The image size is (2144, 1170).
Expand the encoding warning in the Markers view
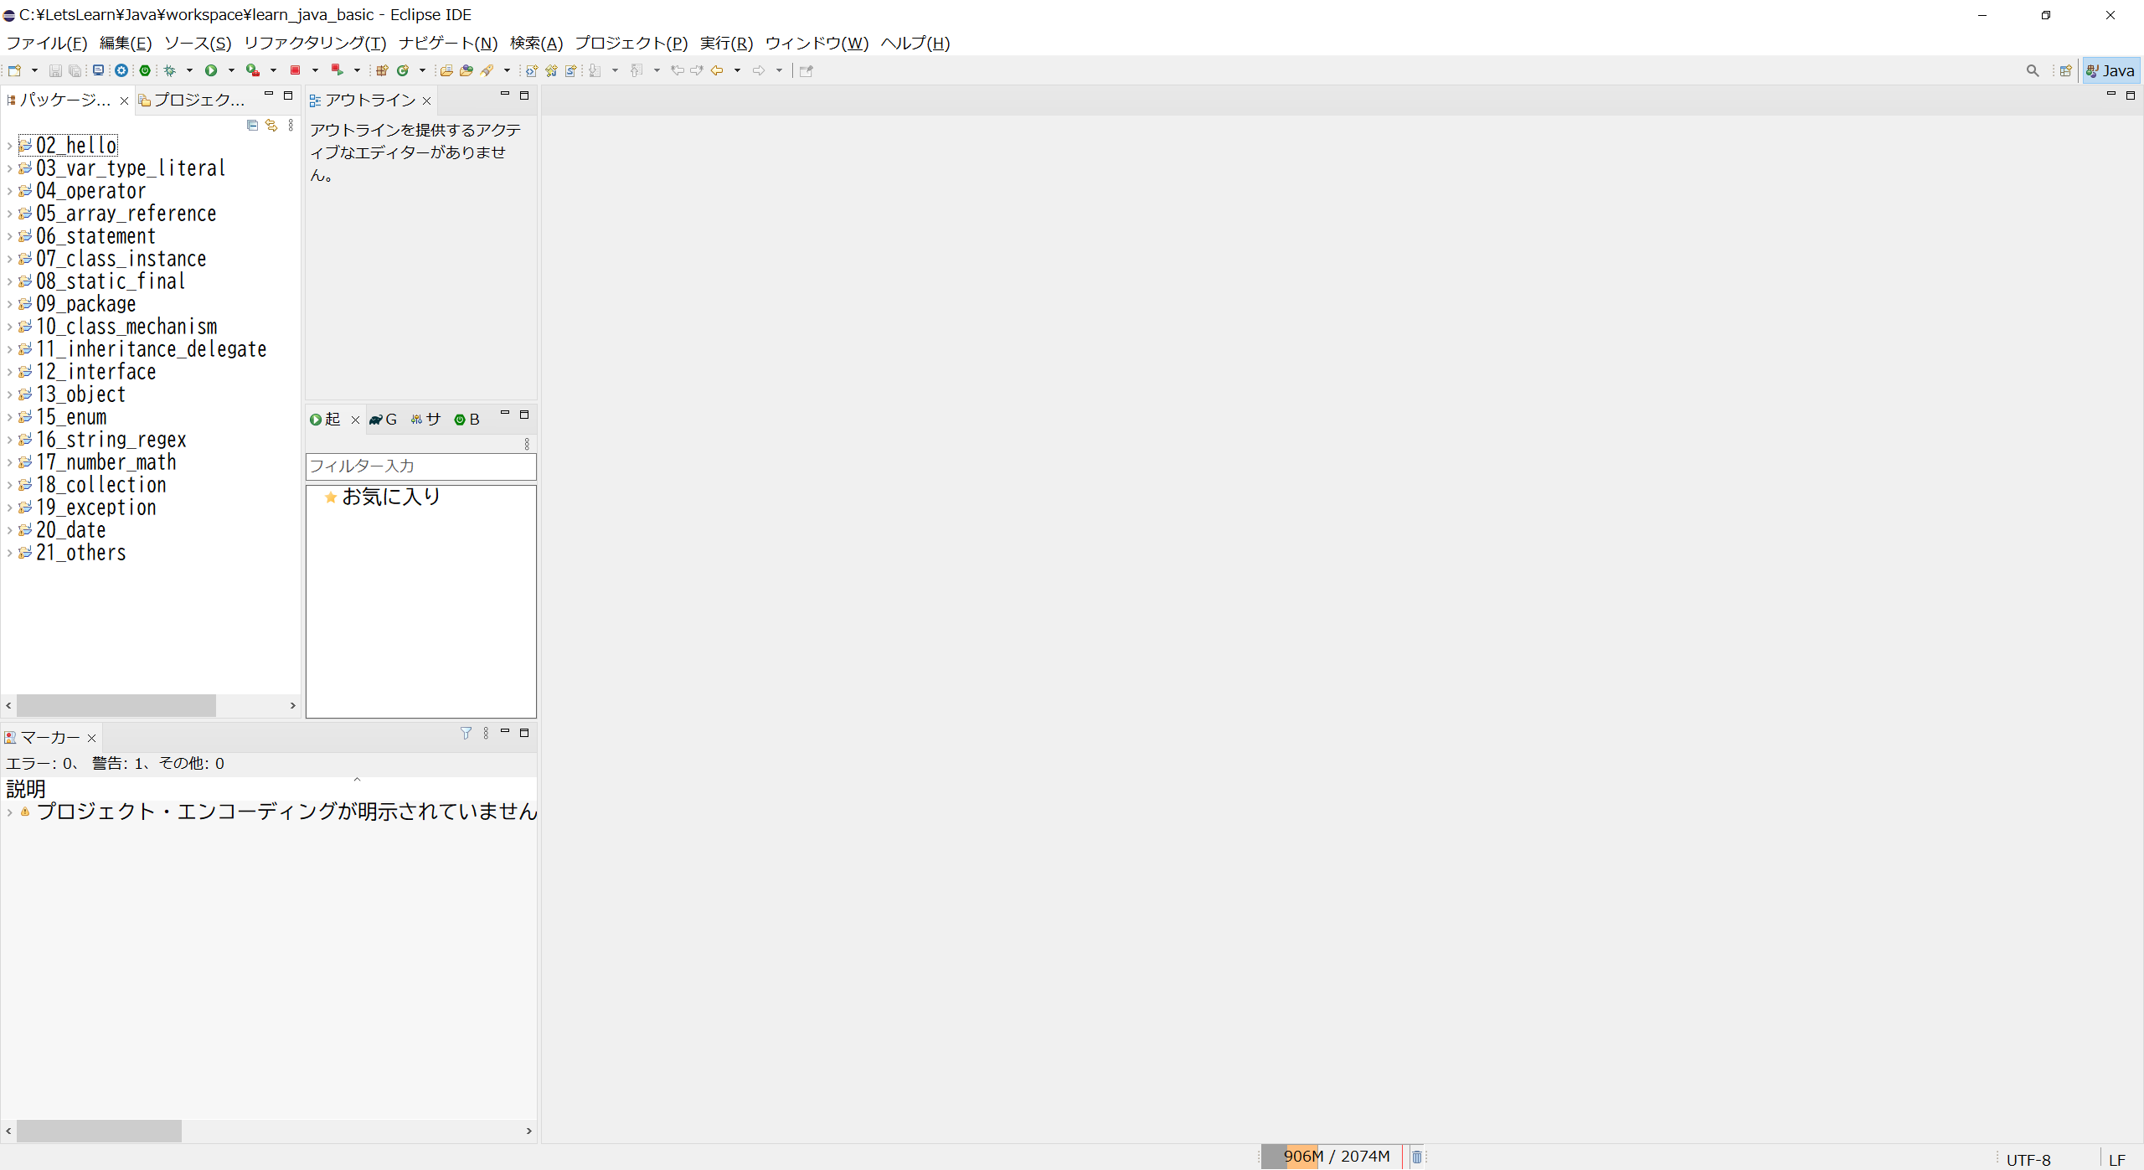pyautogui.click(x=8, y=812)
